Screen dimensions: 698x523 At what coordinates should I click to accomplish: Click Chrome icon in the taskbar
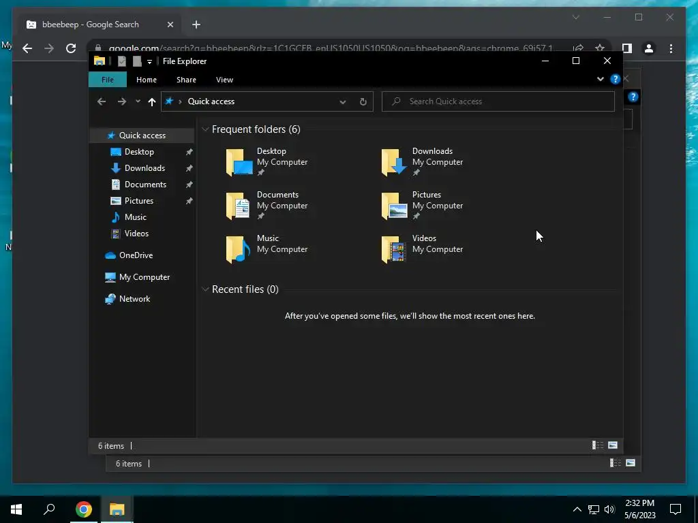(x=83, y=509)
